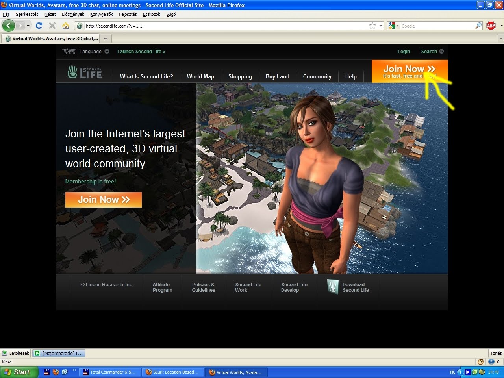Viewport: 504px width, 378px height.
Task: Open the Second Life Work footer link
Action: tap(248, 287)
